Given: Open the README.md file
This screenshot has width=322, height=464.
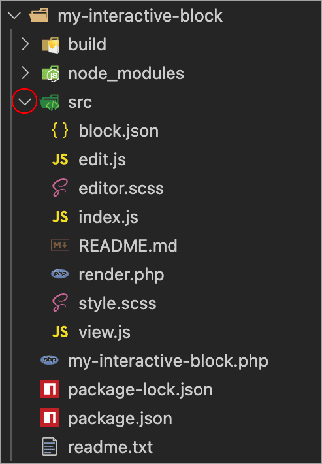Looking at the screenshot, I should point(128,246).
